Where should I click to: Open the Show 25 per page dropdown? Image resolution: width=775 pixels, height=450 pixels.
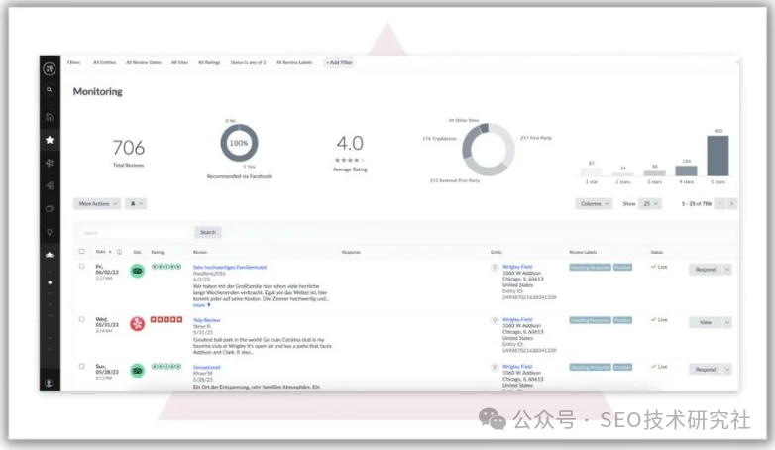[649, 203]
